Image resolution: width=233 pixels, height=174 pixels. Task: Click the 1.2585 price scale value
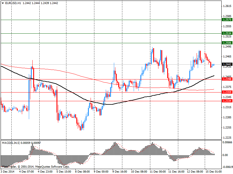(227, 16)
